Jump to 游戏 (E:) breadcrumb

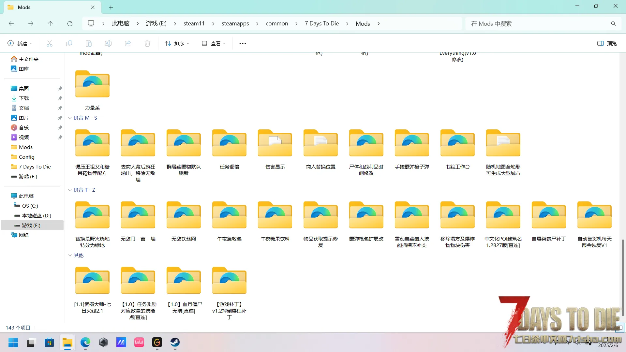coord(156,23)
